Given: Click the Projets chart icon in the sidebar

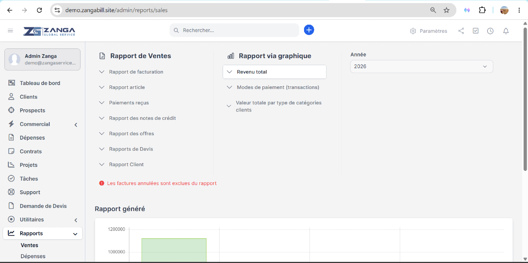Looking at the screenshot, I should pyautogui.click(x=11, y=165).
